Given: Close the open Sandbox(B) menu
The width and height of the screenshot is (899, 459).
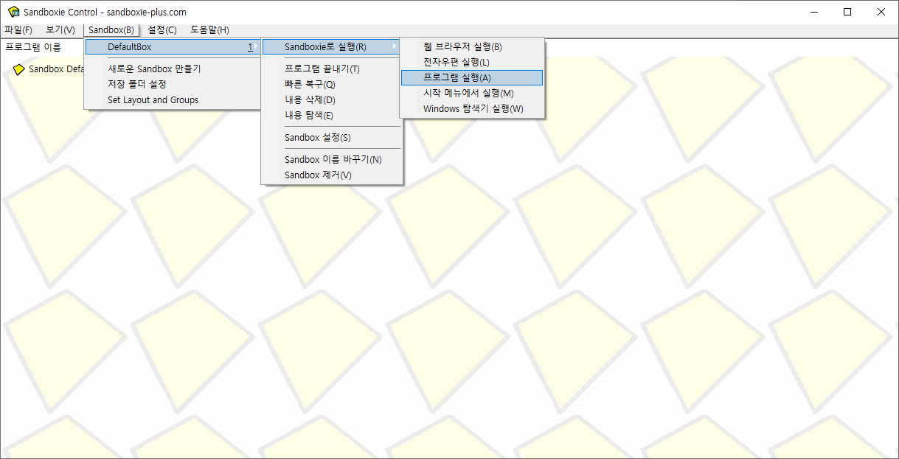Looking at the screenshot, I should coord(111,29).
